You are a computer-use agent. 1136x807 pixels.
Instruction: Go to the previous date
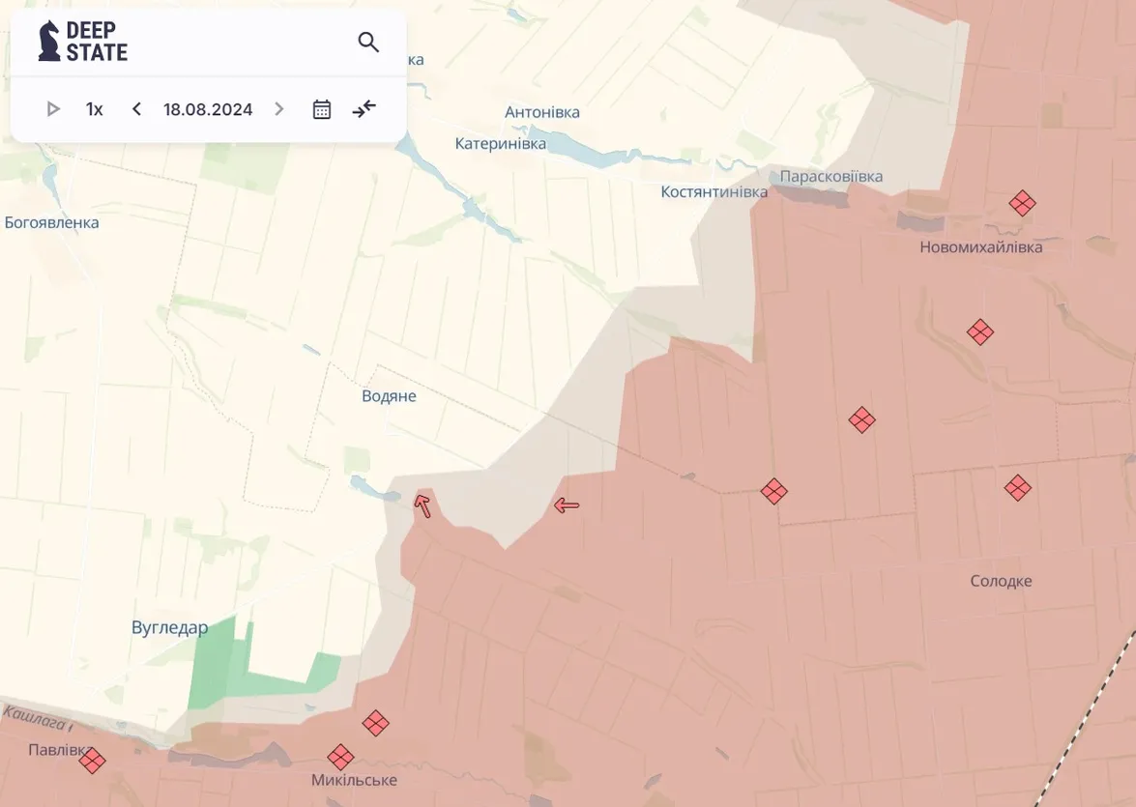136,109
